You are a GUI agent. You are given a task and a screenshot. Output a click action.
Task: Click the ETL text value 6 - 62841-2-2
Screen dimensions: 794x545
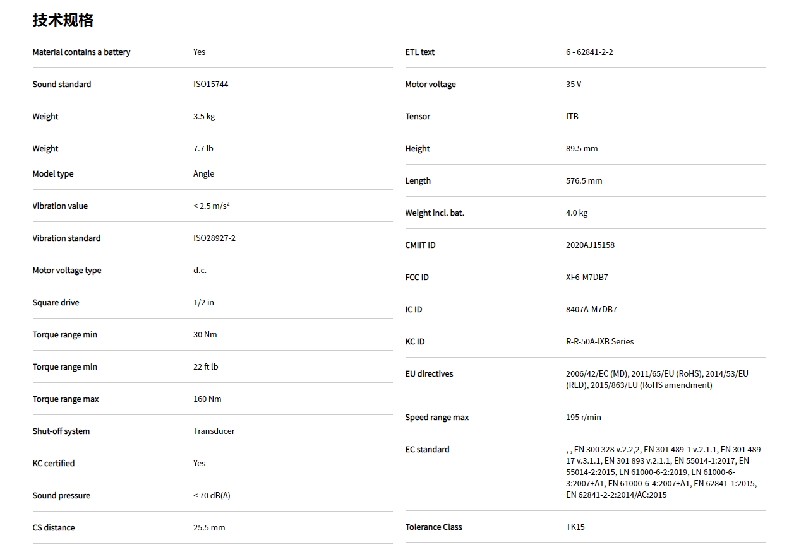point(589,52)
